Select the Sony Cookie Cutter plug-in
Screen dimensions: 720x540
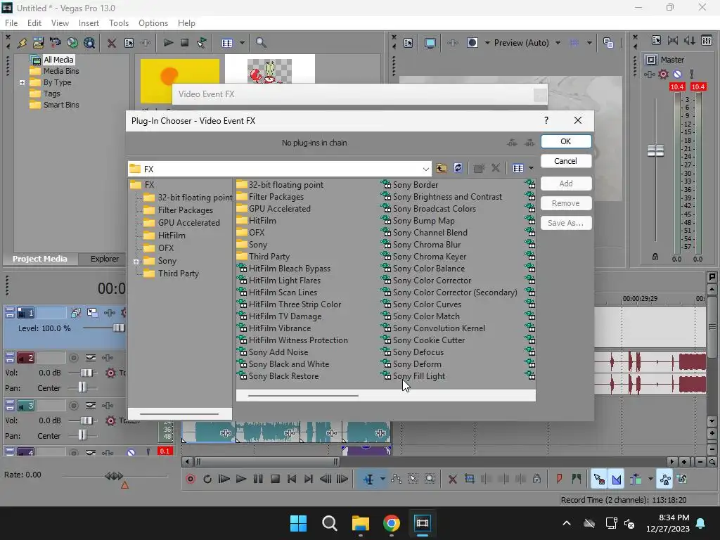(429, 340)
